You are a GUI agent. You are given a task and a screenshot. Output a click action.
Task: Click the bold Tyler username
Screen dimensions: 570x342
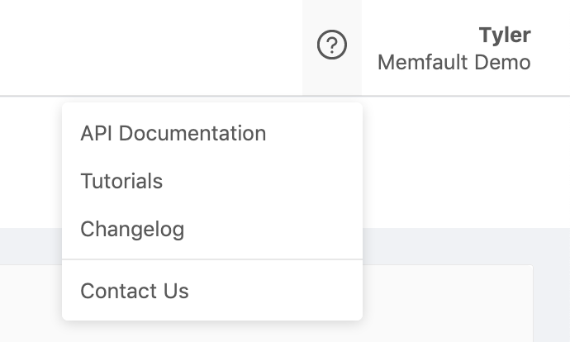pos(504,35)
